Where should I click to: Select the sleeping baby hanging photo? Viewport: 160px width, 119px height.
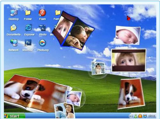point(128,35)
